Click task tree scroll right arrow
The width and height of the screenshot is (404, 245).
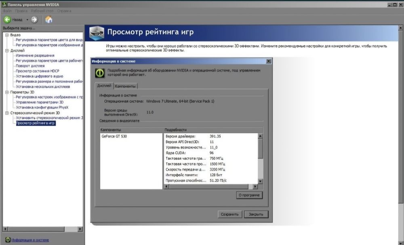click(x=80, y=229)
